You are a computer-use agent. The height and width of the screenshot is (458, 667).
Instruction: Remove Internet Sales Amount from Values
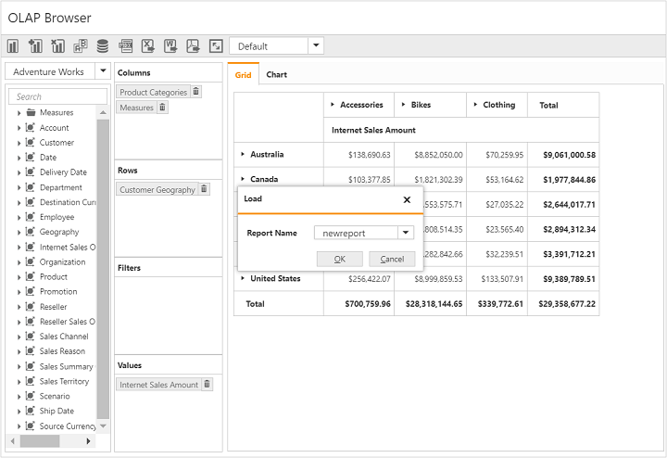pos(207,384)
